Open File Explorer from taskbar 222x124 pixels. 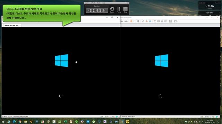click(x=26, y=122)
